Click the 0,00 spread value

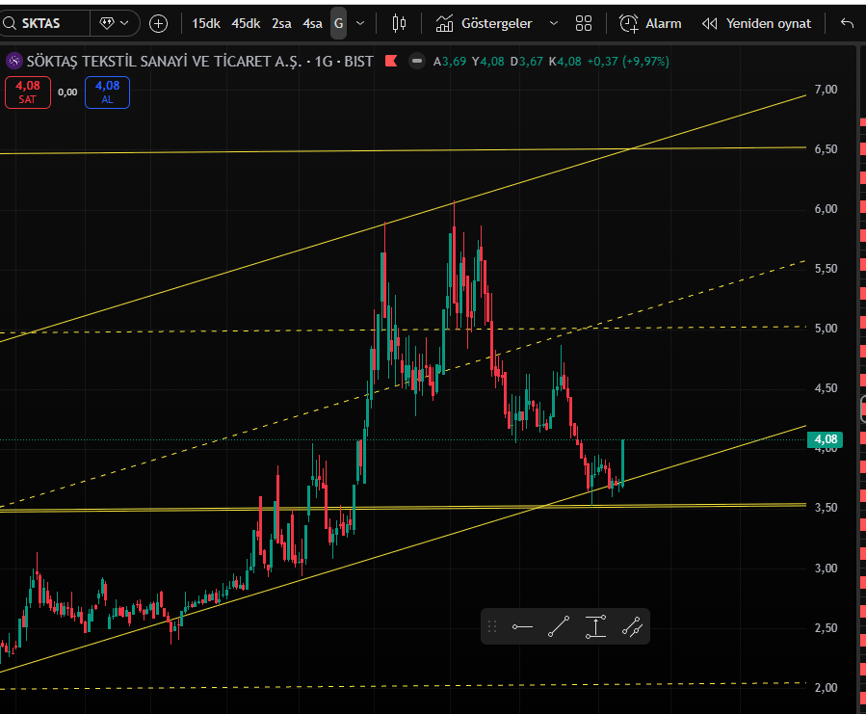click(x=67, y=93)
